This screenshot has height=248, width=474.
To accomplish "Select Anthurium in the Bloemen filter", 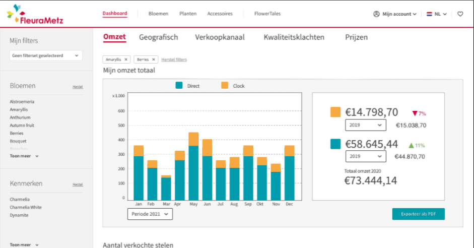I will [x=20, y=117].
